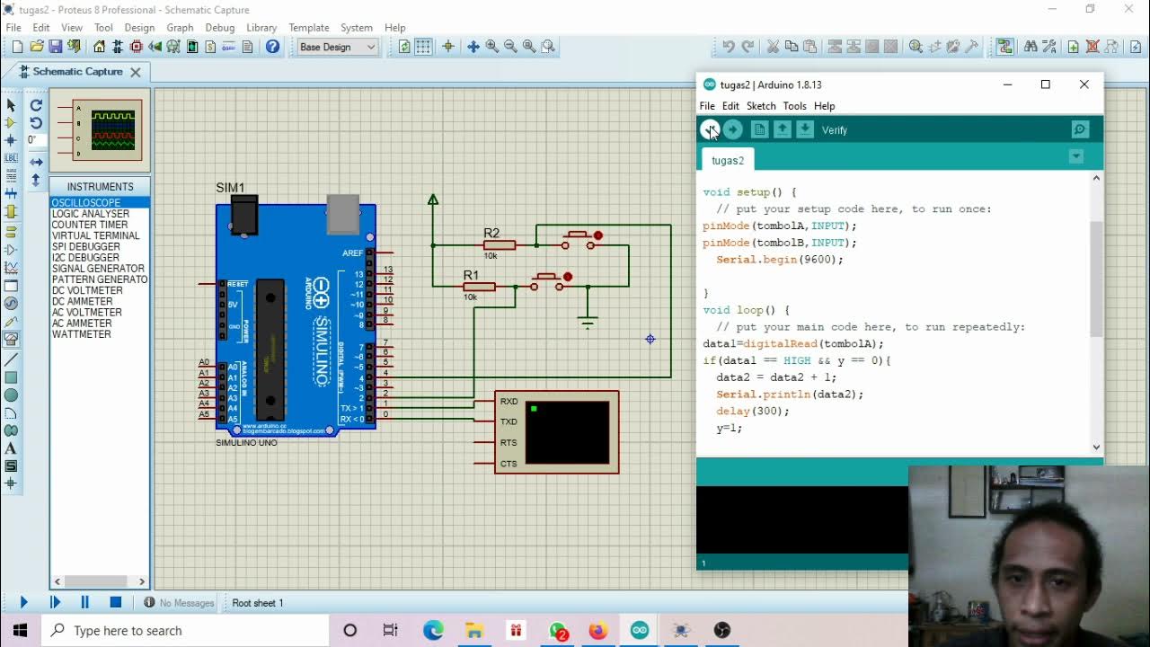
Task: Select the 2D Graphics Box tool
Action: tap(11, 377)
